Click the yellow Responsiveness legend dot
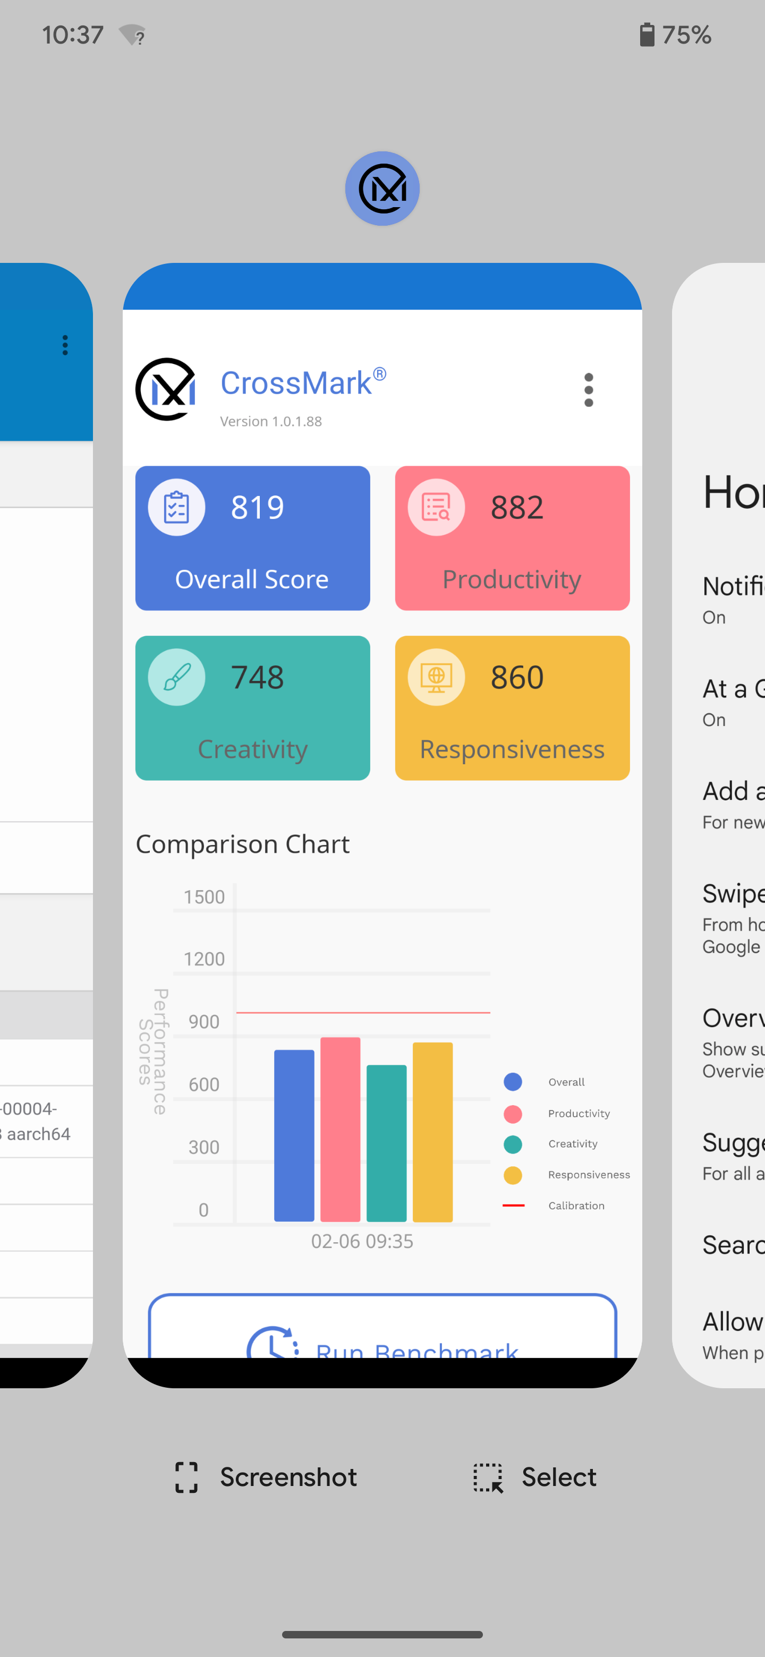The image size is (765, 1657). (x=513, y=1175)
